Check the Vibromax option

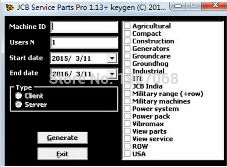[x=127, y=124]
